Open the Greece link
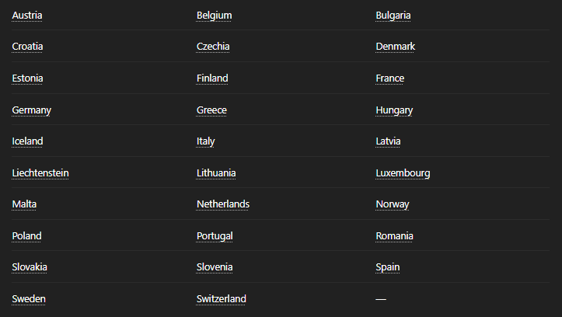This screenshot has height=317, width=562. click(211, 110)
